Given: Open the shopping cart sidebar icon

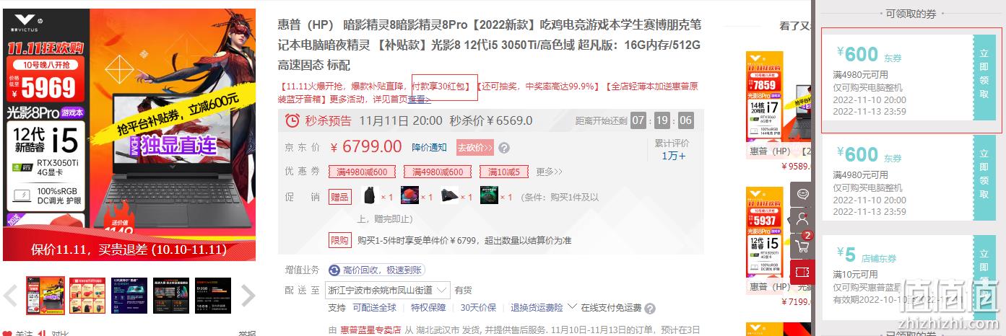Looking at the screenshot, I should (802, 245).
